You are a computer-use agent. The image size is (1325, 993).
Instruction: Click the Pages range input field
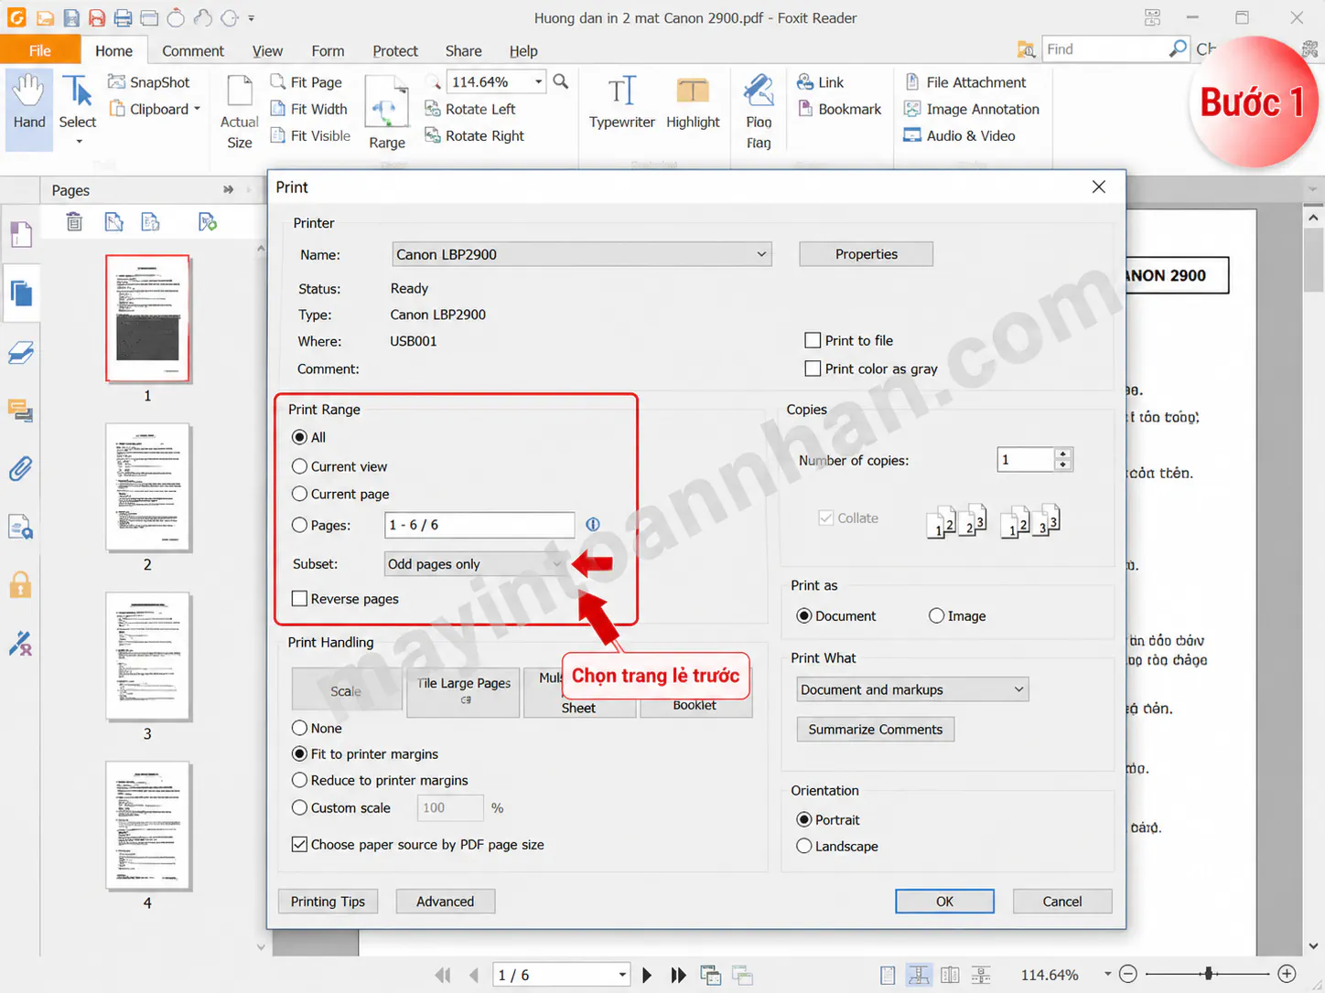pyautogui.click(x=479, y=525)
